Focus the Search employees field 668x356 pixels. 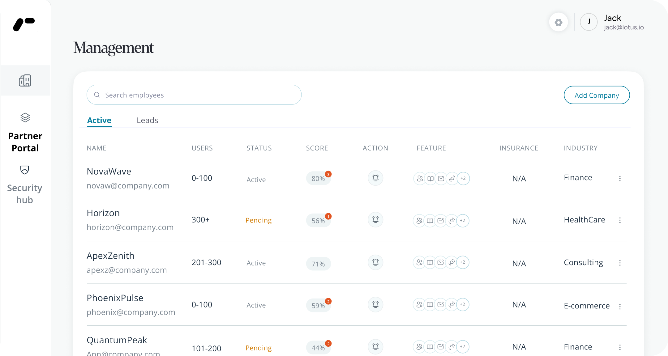(x=194, y=95)
